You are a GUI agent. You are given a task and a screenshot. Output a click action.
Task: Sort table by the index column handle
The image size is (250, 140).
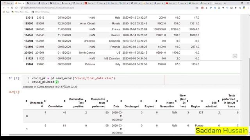click(27, 101)
